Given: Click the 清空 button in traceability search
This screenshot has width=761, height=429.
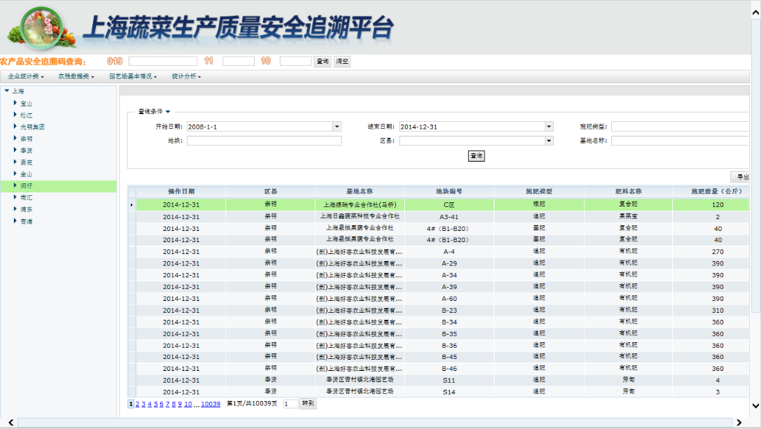Looking at the screenshot, I should pyautogui.click(x=342, y=62).
